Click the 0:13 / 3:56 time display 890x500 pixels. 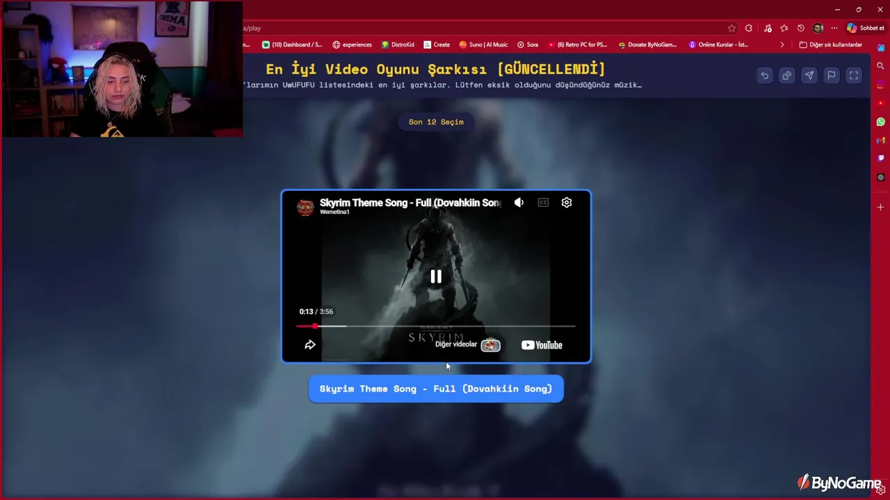tap(316, 311)
